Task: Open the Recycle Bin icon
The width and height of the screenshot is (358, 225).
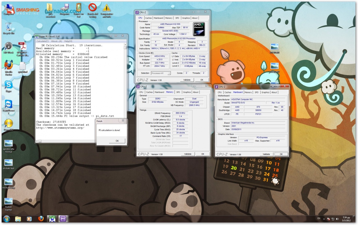Action: click(9, 28)
